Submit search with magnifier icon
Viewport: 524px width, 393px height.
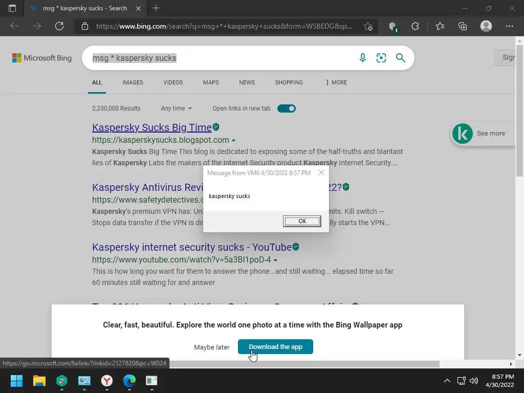[400, 58]
